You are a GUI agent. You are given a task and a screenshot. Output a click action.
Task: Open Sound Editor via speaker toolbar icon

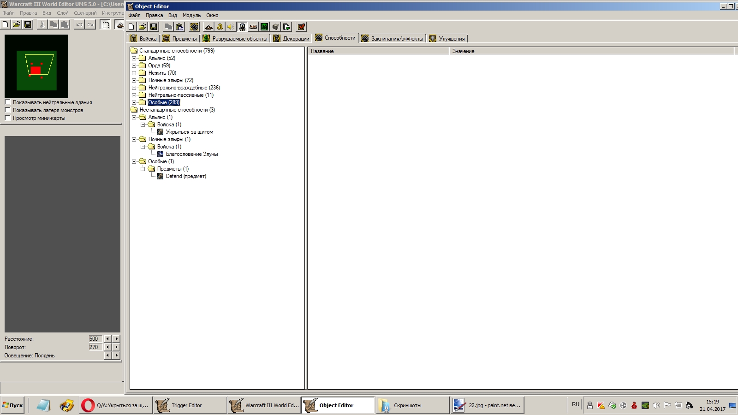231,27
